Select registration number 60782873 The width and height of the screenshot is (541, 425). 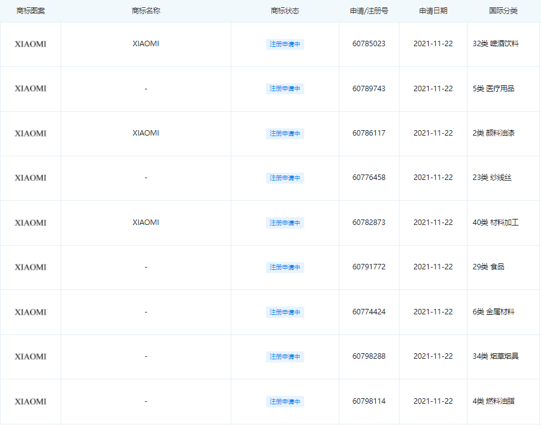point(369,223)
